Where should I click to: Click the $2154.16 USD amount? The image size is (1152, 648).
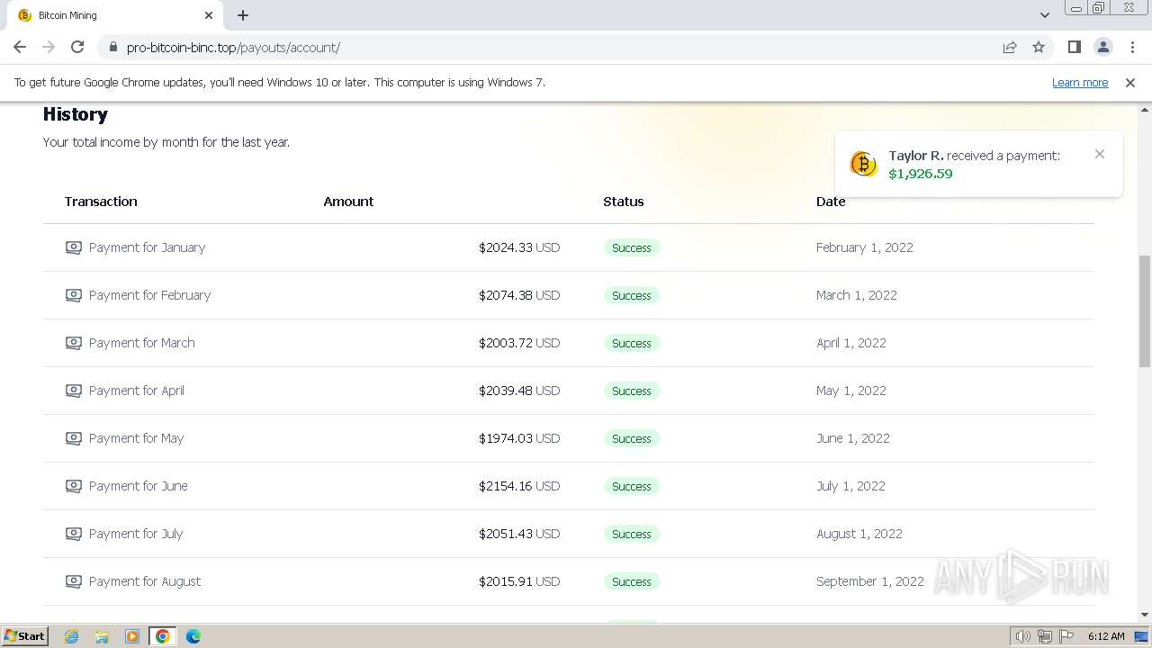click(519, 486)
